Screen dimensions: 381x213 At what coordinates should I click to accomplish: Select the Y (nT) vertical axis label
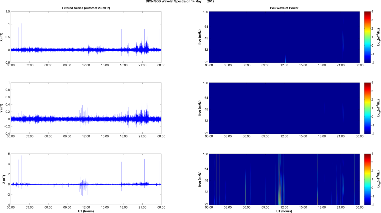pos(2,108)
